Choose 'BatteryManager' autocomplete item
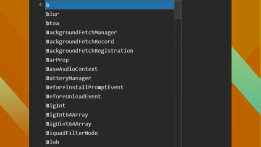 tap(69, 78)
